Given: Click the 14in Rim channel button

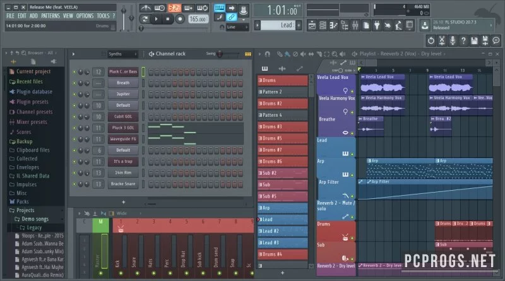Looking at the screenshot, I should tap(123, 173).
